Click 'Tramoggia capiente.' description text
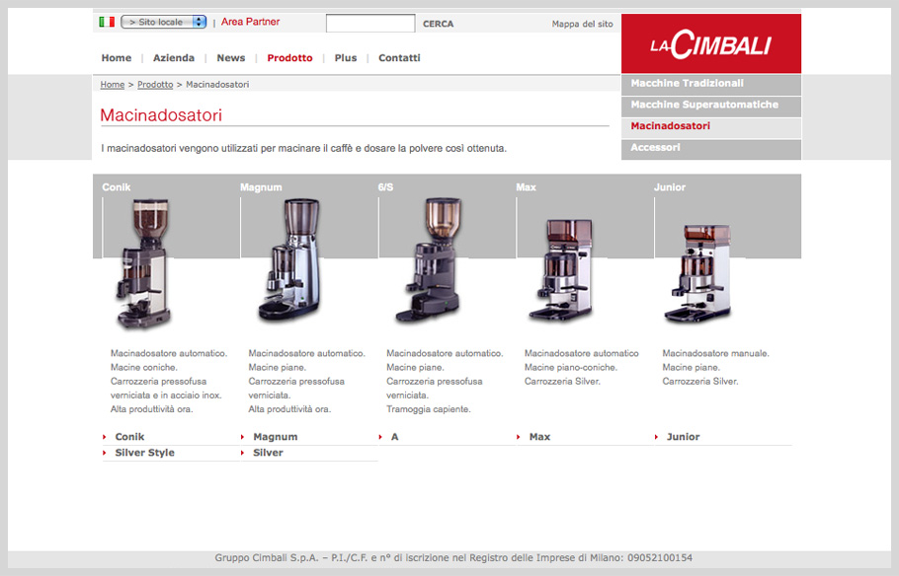 (429, 409)
